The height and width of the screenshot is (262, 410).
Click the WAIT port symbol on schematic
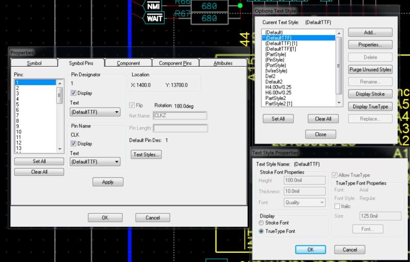click(x=153, y=18)
